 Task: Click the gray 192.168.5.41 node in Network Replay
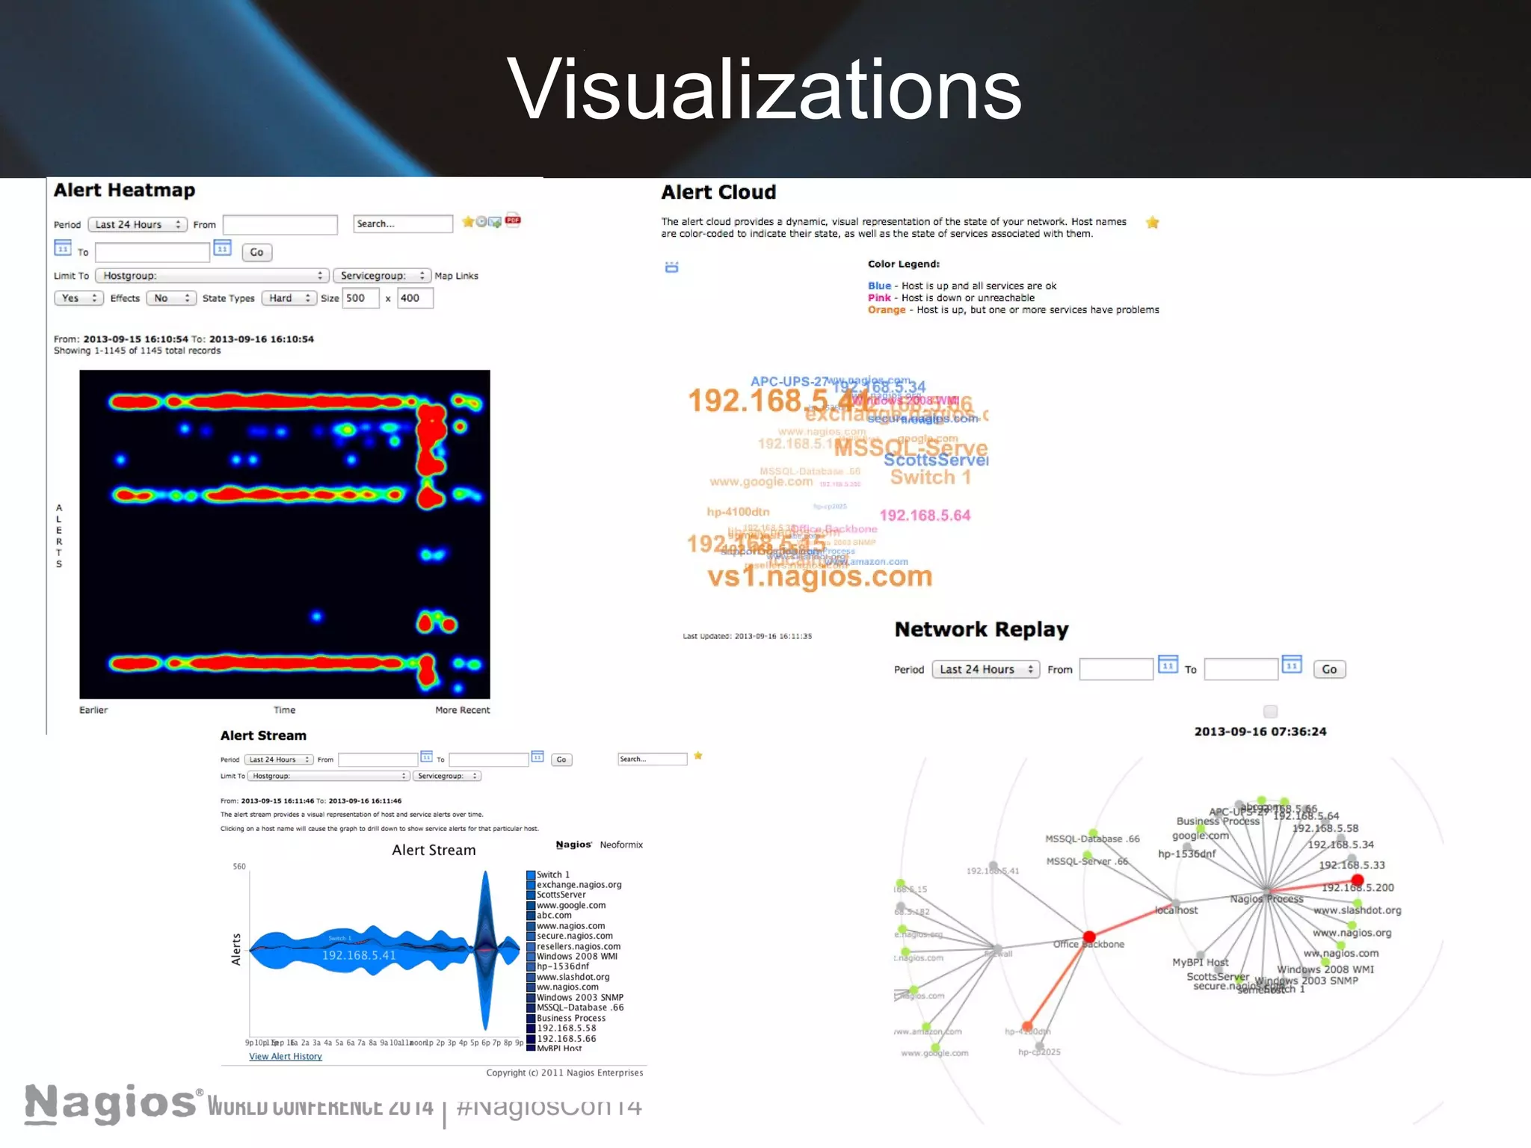(x=993, y=865)
